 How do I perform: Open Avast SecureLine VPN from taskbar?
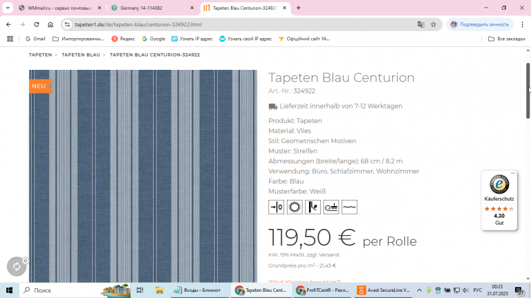[384, 290]
